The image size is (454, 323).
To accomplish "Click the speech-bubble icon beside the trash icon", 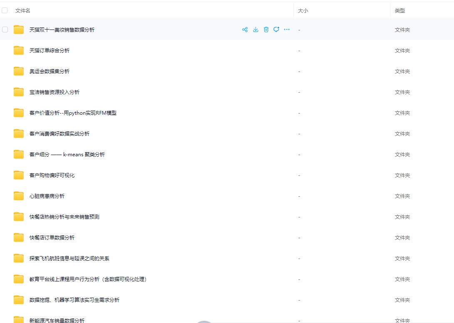I will click(x=276, y=30).
